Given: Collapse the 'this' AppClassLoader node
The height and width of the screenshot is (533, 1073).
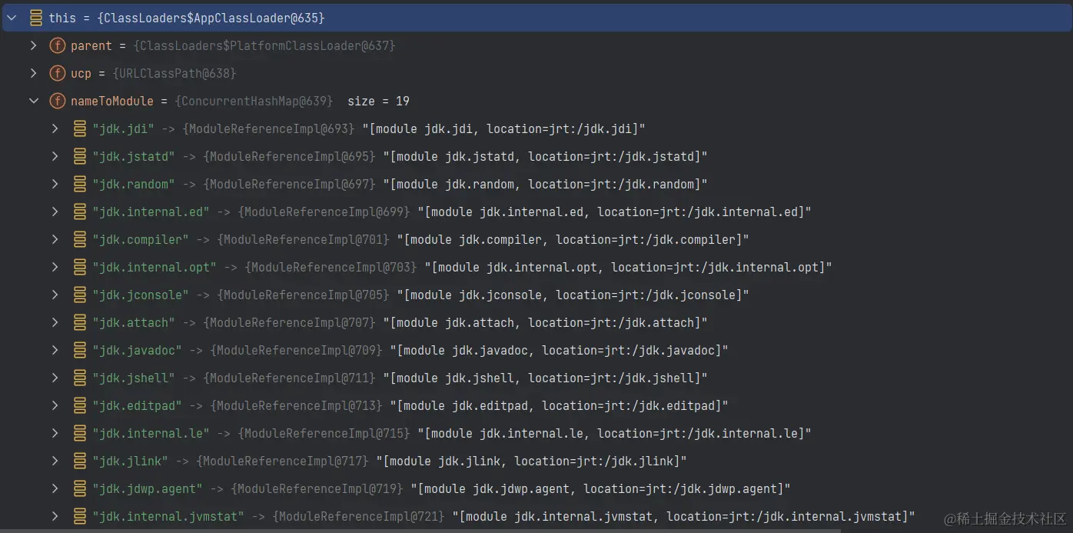Looking at the screenshot, I should pos(12,17).
